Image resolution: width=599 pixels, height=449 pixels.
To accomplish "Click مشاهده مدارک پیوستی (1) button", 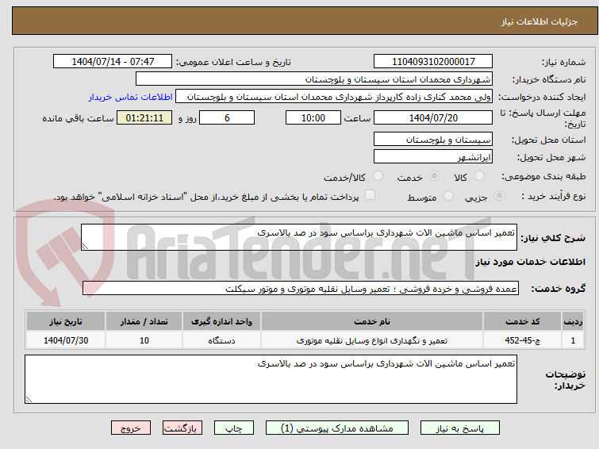I will point(337,428).
